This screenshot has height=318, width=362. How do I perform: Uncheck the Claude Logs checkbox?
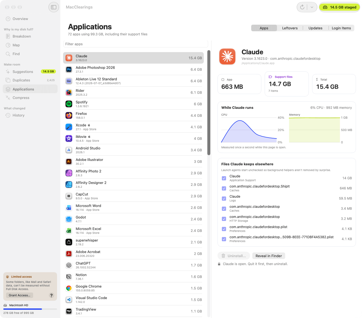[224, 198]
